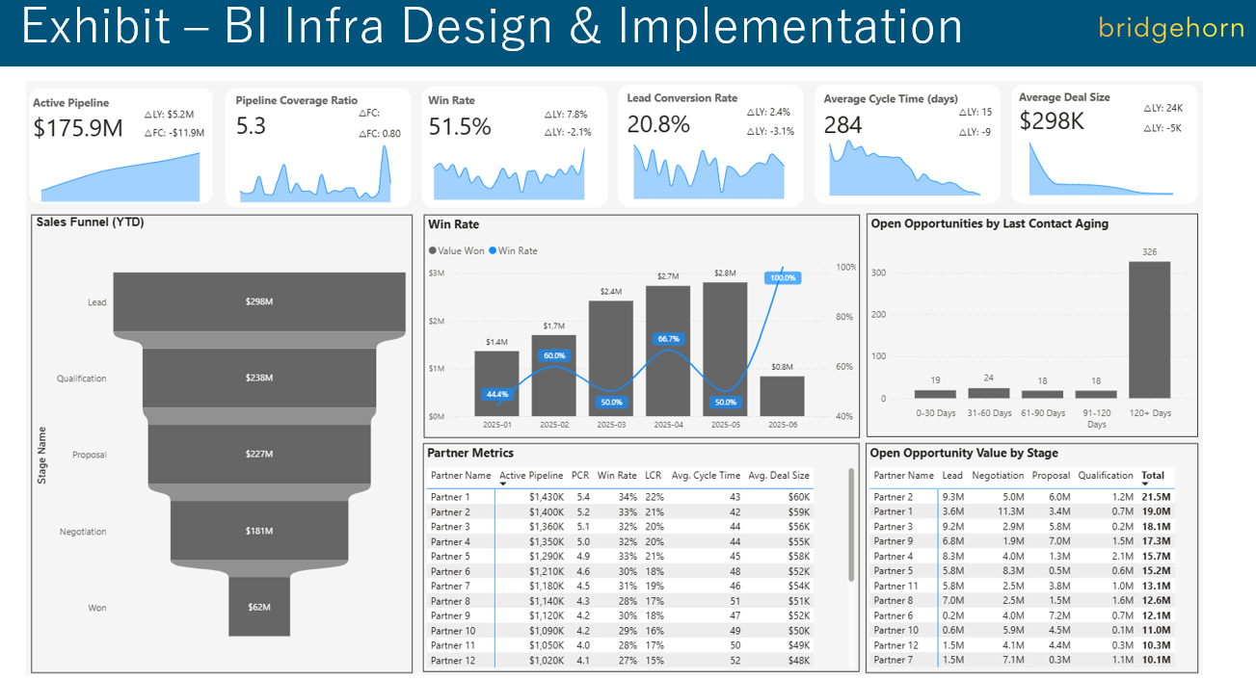The width and height of the screenshot is (1256, 680).
Task: Sort by Avg. Cycle Time column header
Action: point(706,475)
